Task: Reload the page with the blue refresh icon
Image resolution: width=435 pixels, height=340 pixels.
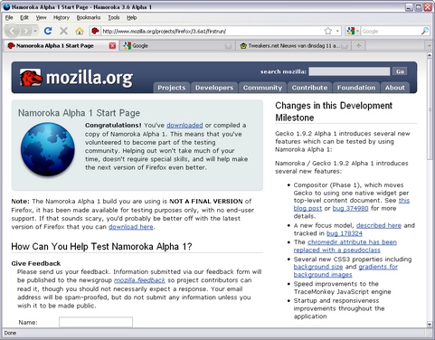Action: 48,31
